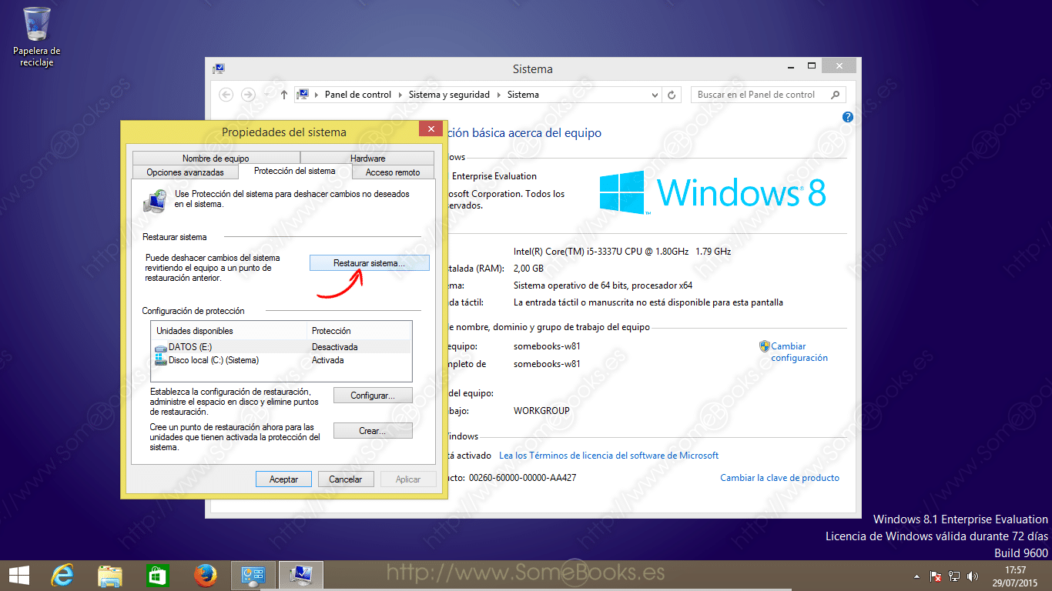Click the Windows Start button
Screen dimensions: 1052x591
18,576
